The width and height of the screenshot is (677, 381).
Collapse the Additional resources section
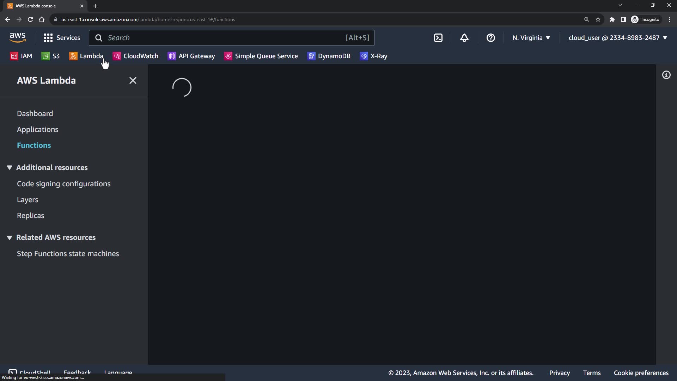(x=10, y=168)
